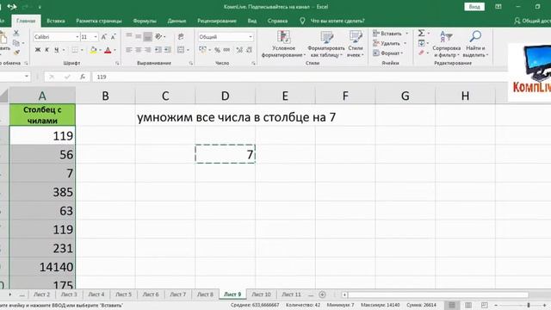551x310 pixels.
Task: Click the insert function fx icon
Action: point(83,77)
